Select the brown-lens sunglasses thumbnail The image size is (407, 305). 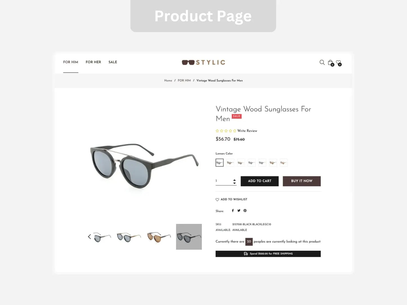point(159,237)
